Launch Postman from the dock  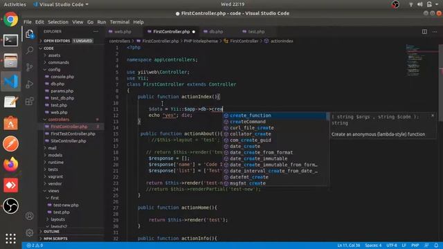11,144
